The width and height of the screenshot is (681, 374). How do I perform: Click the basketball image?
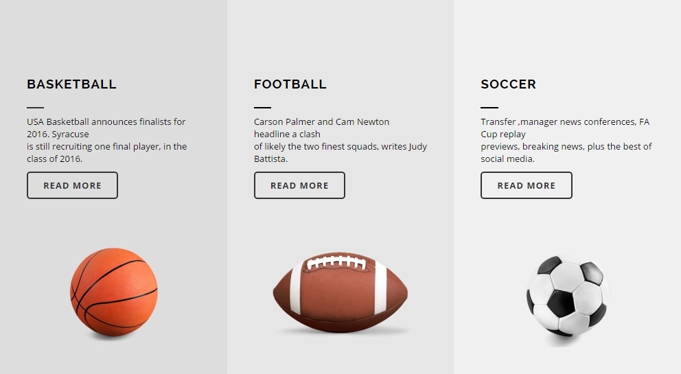(114, 292)
